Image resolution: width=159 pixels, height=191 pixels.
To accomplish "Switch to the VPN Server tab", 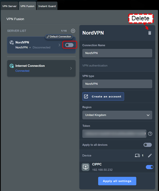I will point(9,6).
